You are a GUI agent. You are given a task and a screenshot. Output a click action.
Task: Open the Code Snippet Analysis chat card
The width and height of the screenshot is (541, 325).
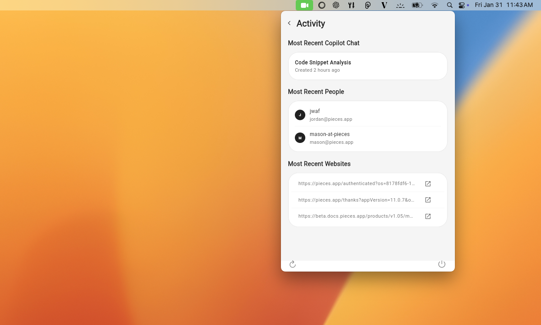(368, 66)
